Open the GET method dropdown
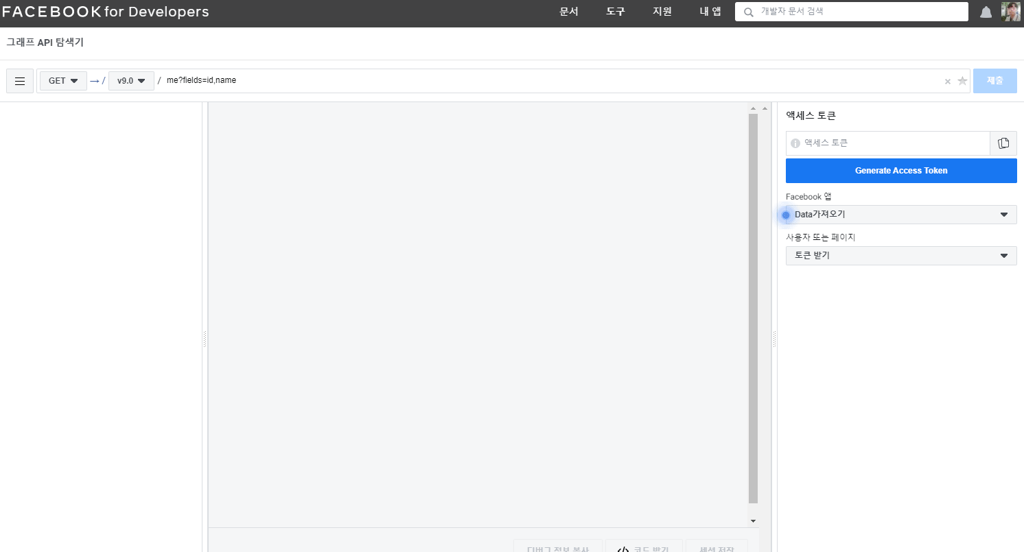 coord(62,80)
